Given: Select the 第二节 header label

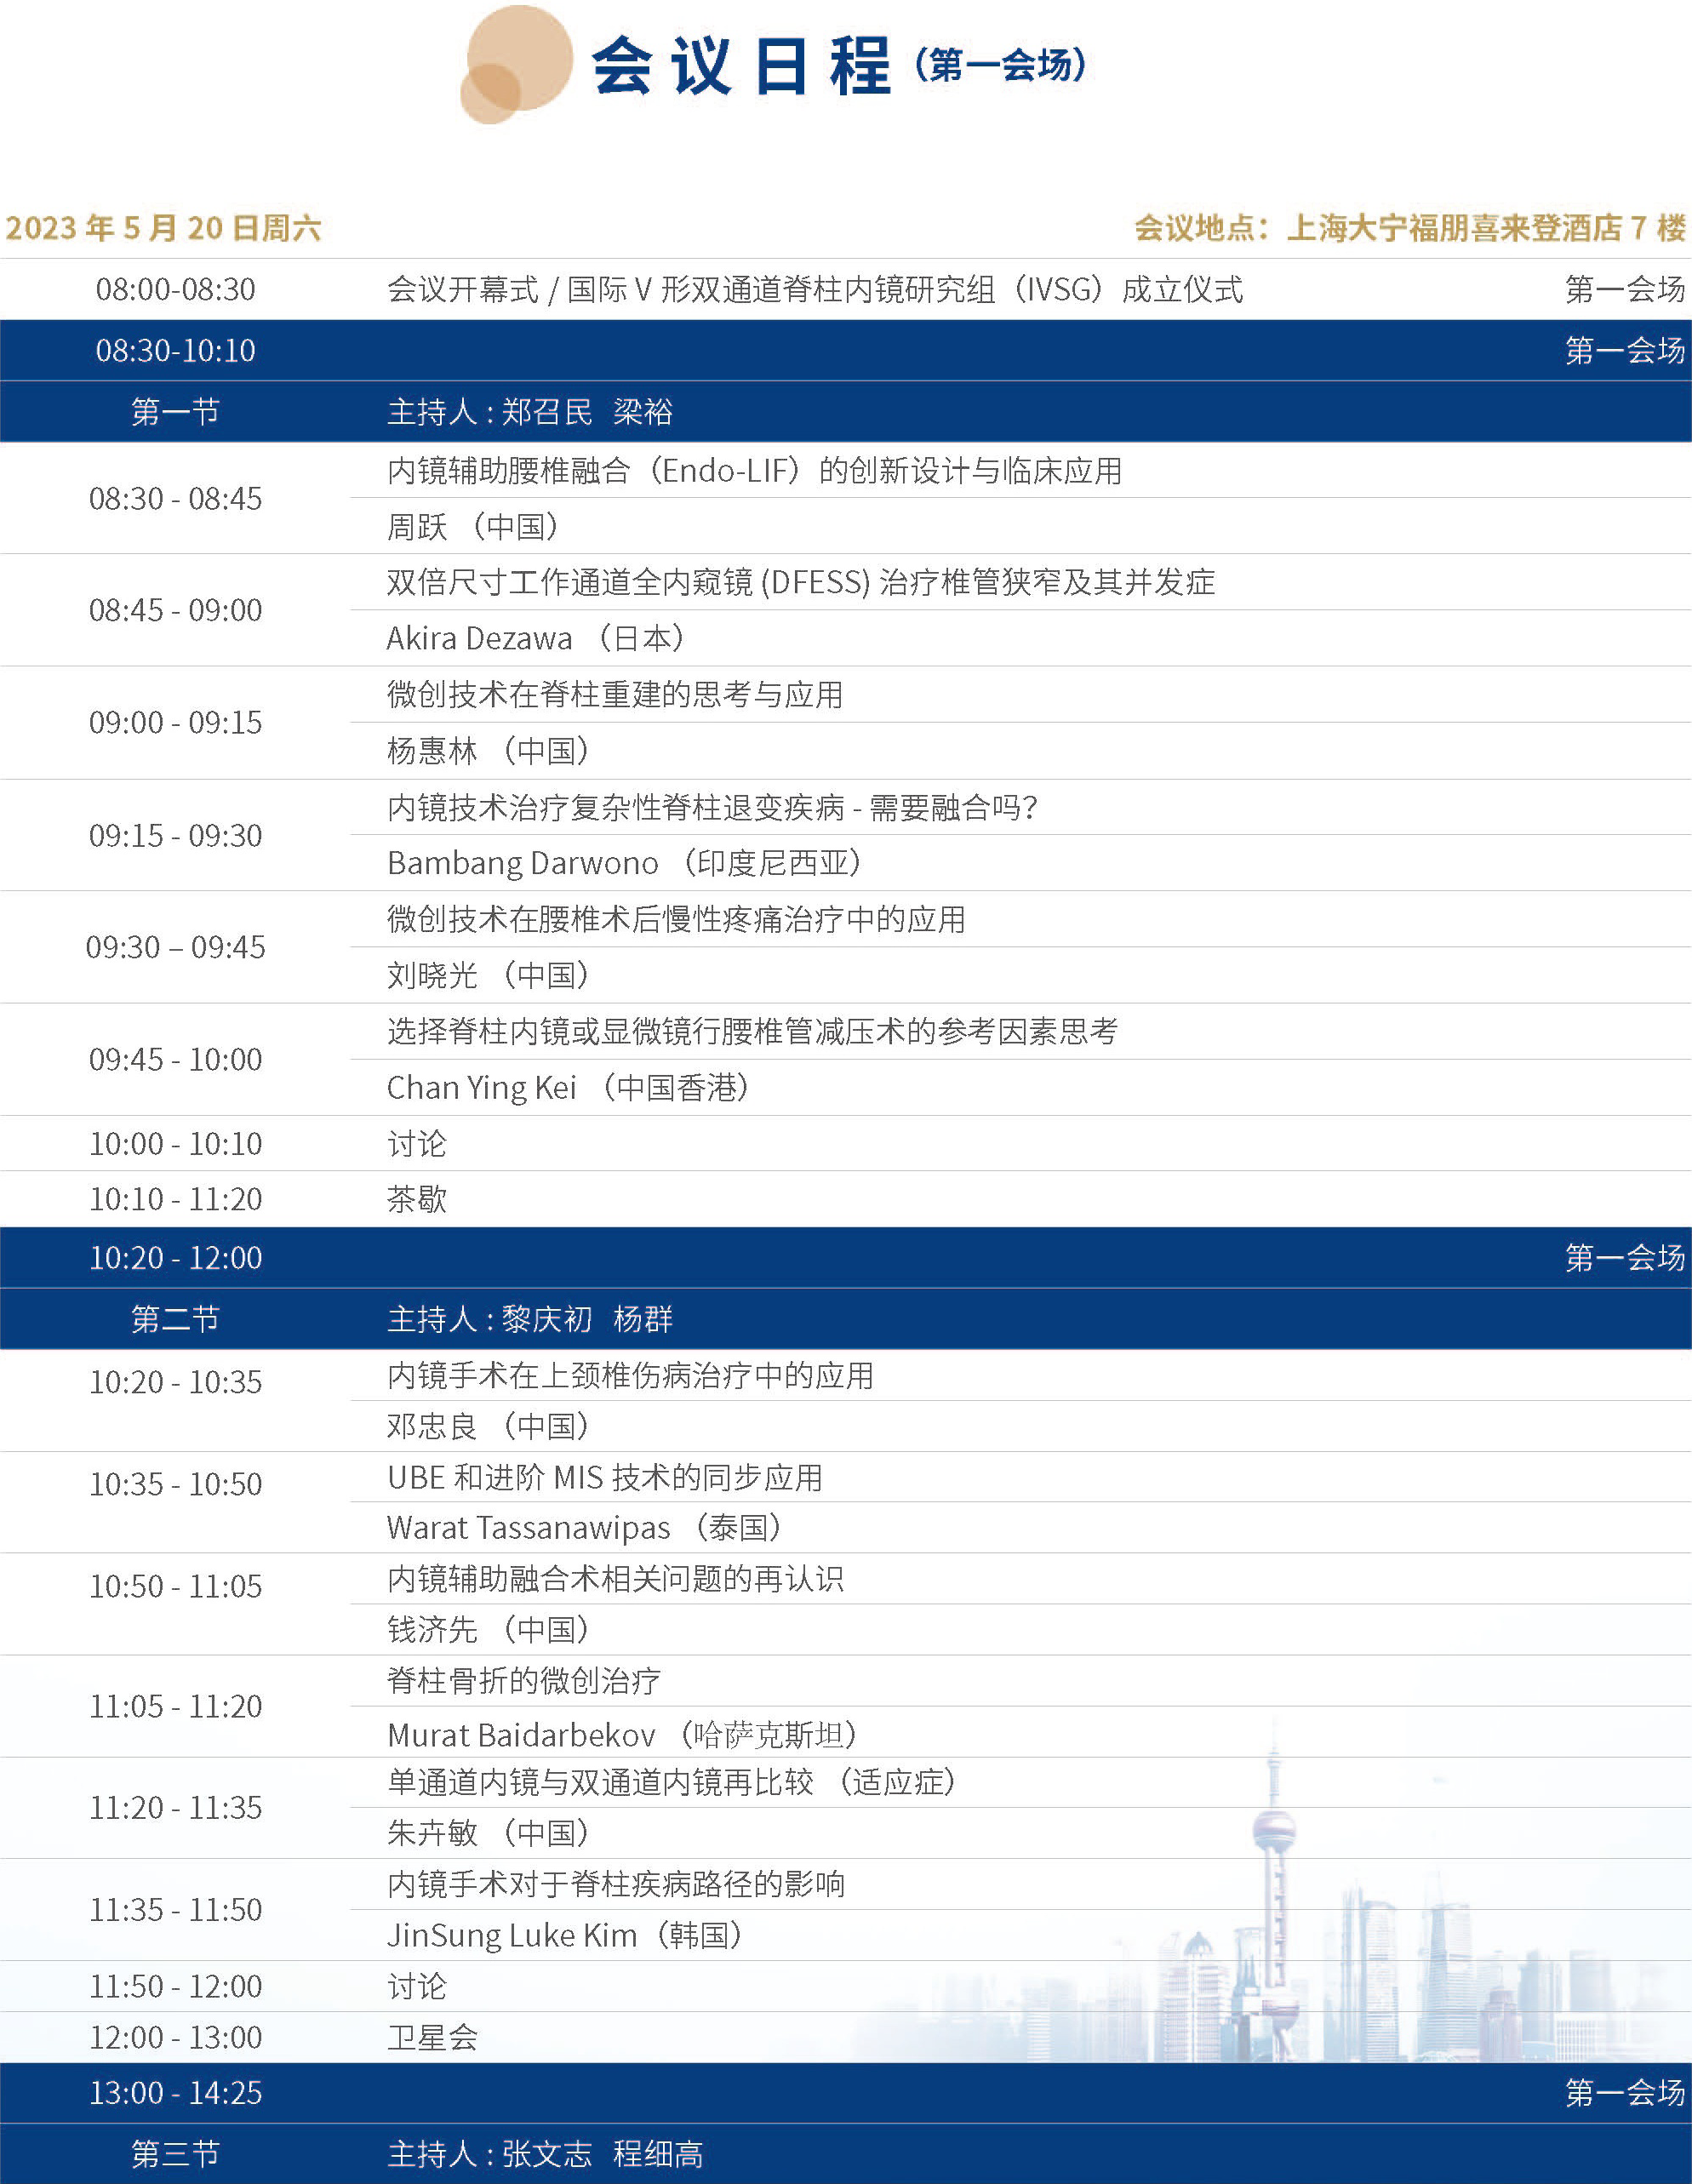Looking at the screenshot, I should [x=176, y=1319].
